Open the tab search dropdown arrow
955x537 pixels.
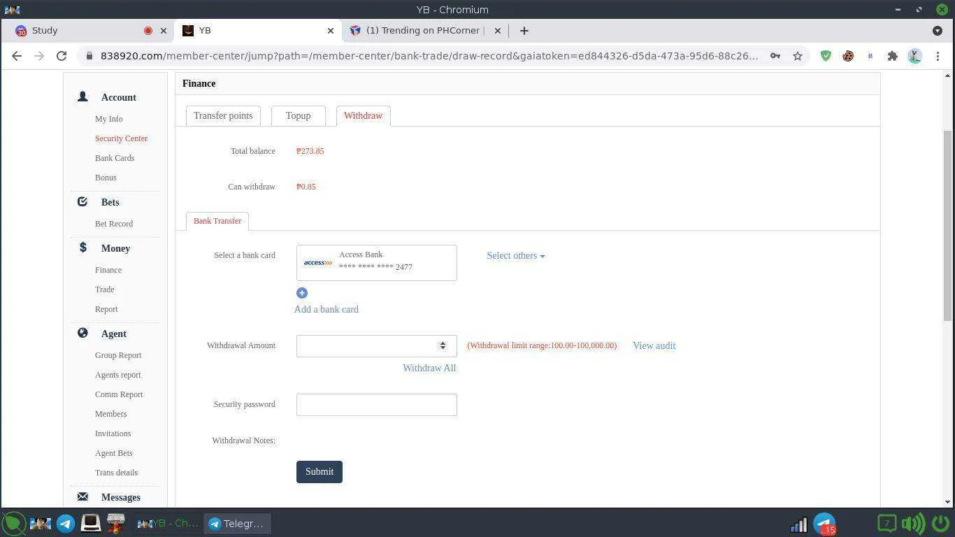coord(938,31)
